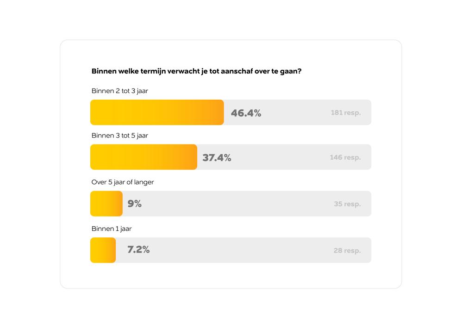474x319 pixels.
Task: Click gray track of the 9% bar
Action: pyautogui.click(x=247, y=204)
